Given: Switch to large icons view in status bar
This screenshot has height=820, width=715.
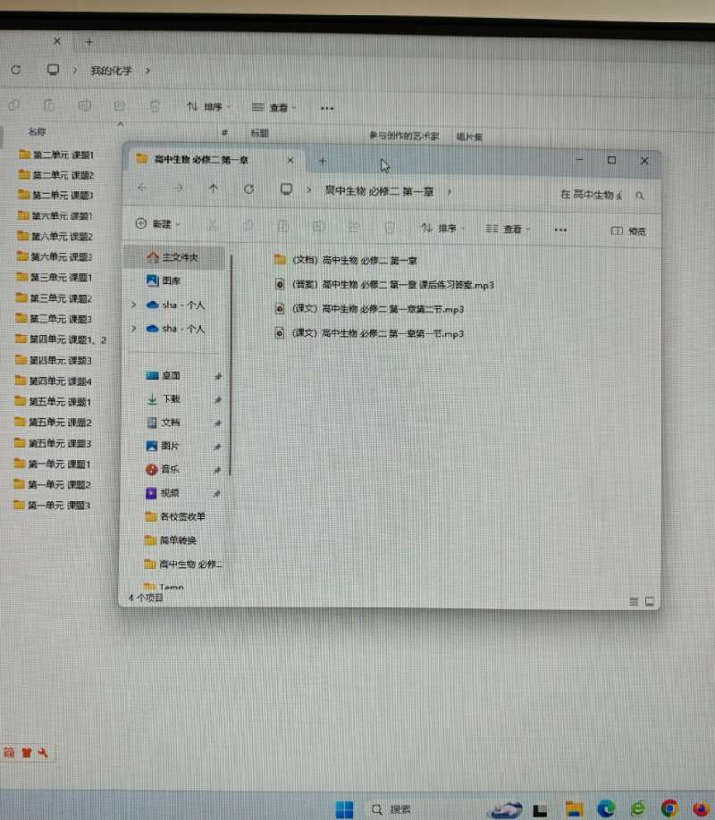Looking at the screenshot, I should (650, 601).
